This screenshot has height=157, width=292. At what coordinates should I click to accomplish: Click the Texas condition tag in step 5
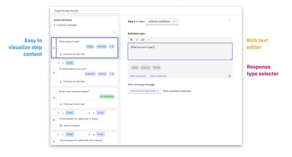tap(100, 134)
